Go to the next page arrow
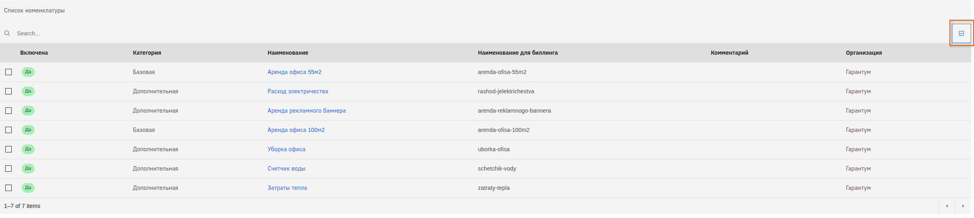 click(963, 206)
